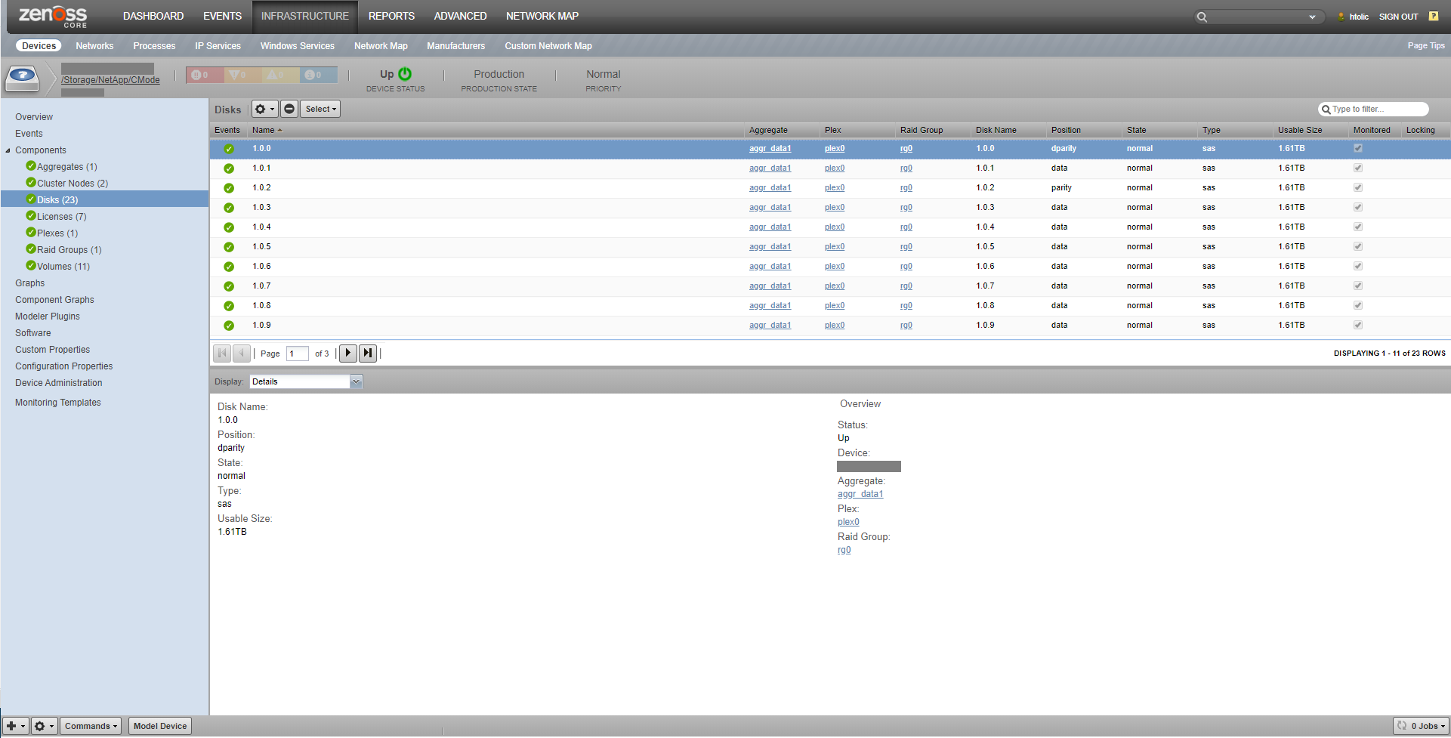Open the Networks sub-tab
This screenshot has width=1451, height=738.
point(94,46)
